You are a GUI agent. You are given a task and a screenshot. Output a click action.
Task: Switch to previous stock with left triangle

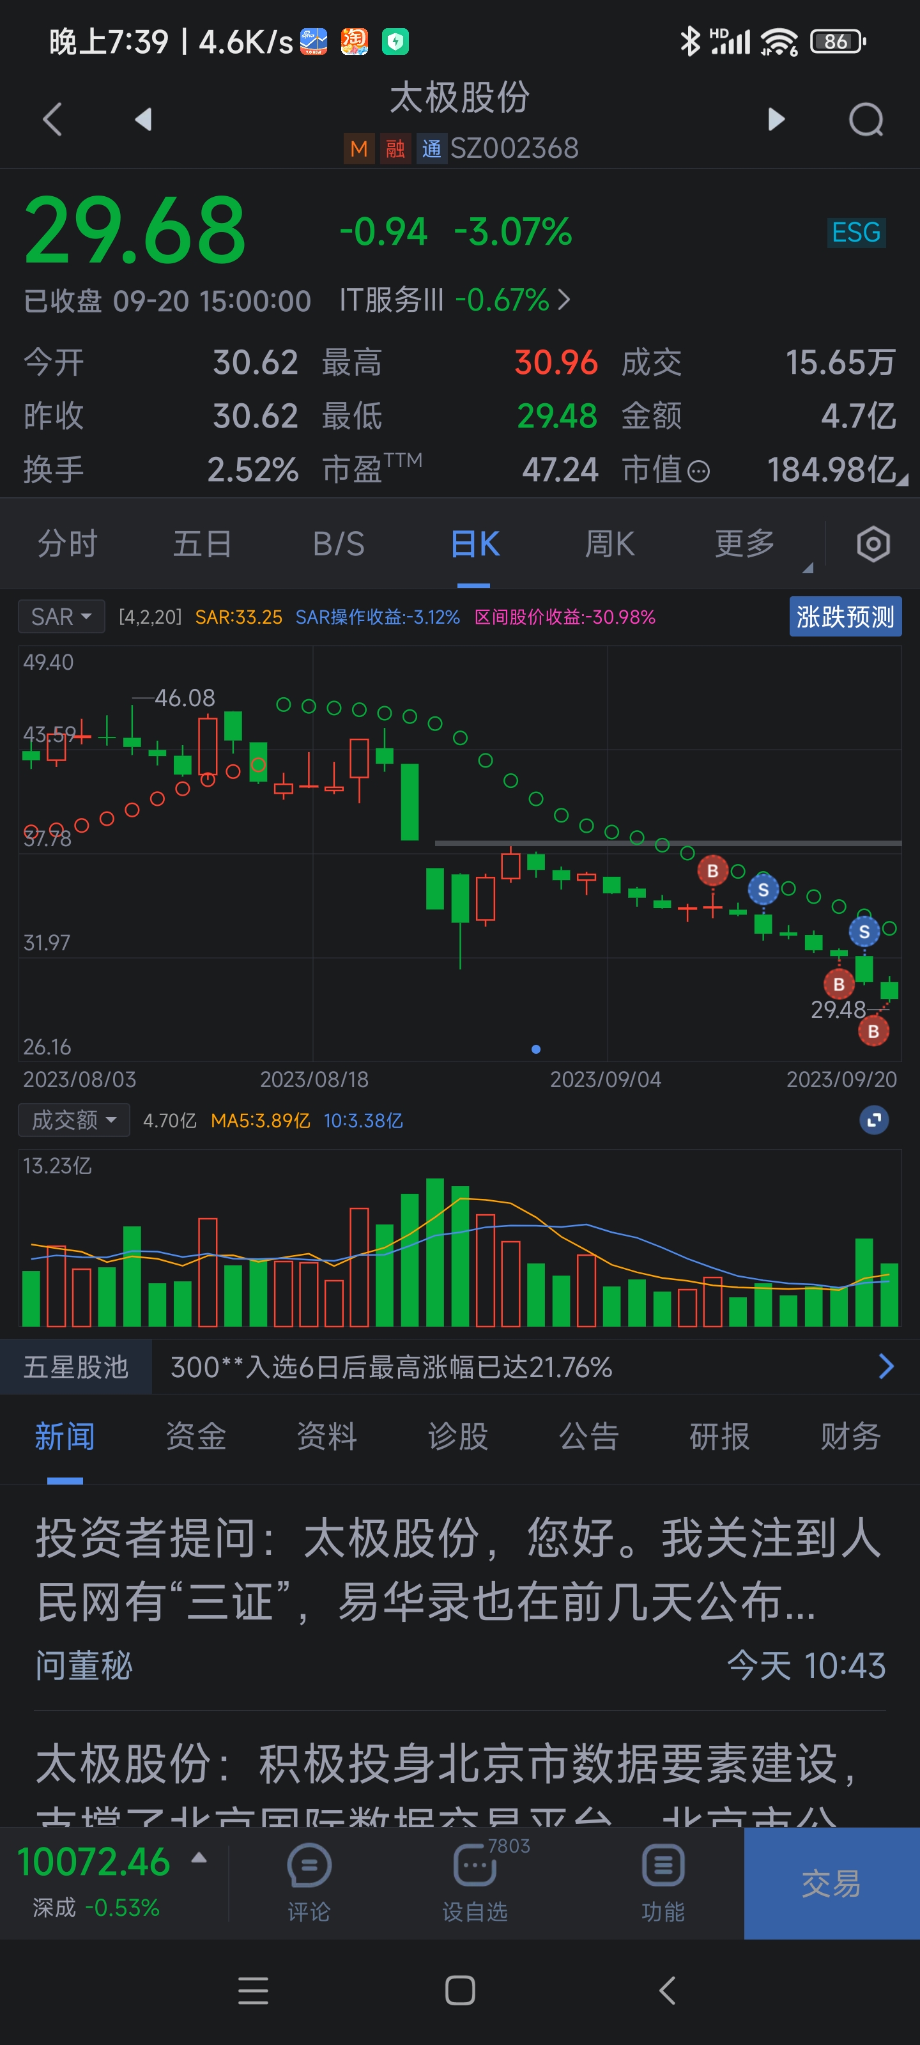pyautogui.click(x=144, y=120)
